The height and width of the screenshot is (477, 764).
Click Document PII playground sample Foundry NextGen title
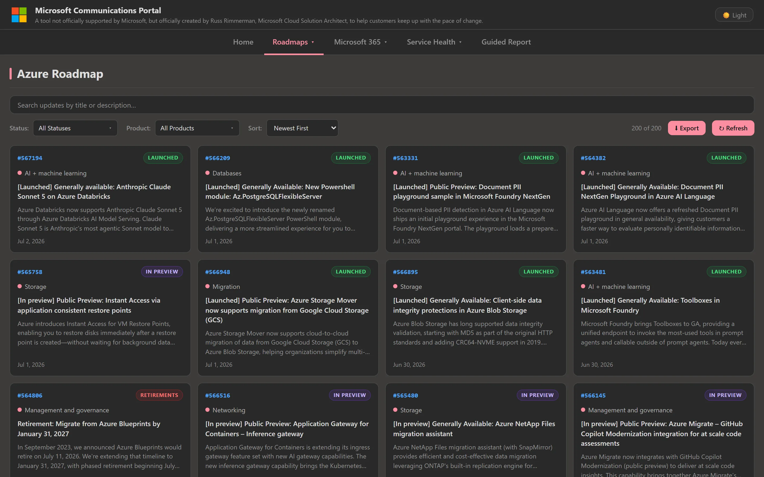[472, 192]
